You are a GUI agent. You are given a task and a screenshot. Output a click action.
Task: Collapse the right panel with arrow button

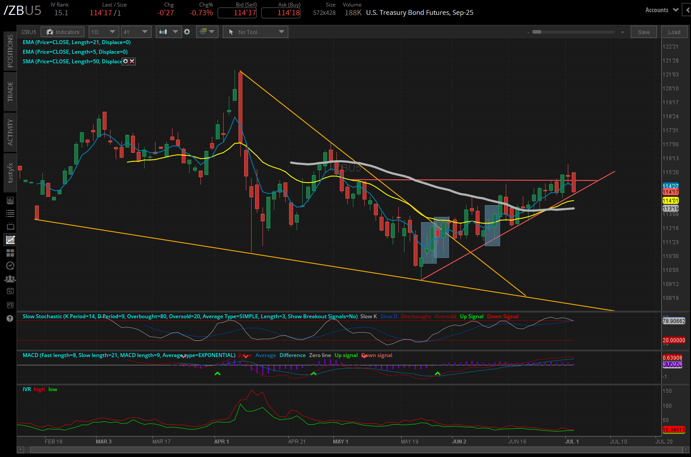688,10
